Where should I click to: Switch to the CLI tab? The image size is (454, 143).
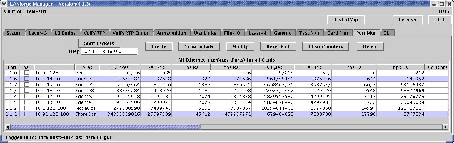[387, 33]
